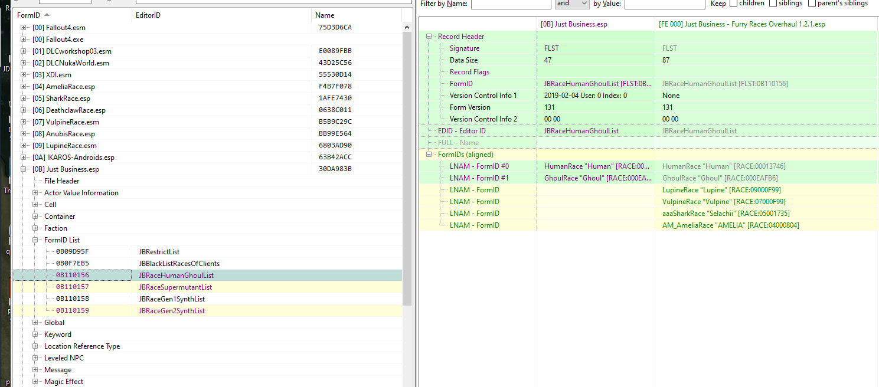Expand the [01] DLCworkshop03.esm node
The height and width of the screenshot is (387, 879).
(x=24, y=51)
